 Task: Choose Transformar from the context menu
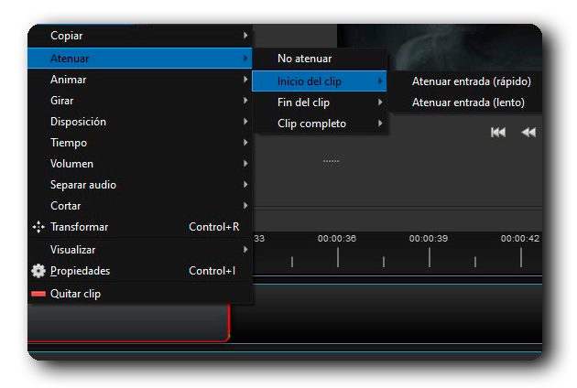click(140, 227)
